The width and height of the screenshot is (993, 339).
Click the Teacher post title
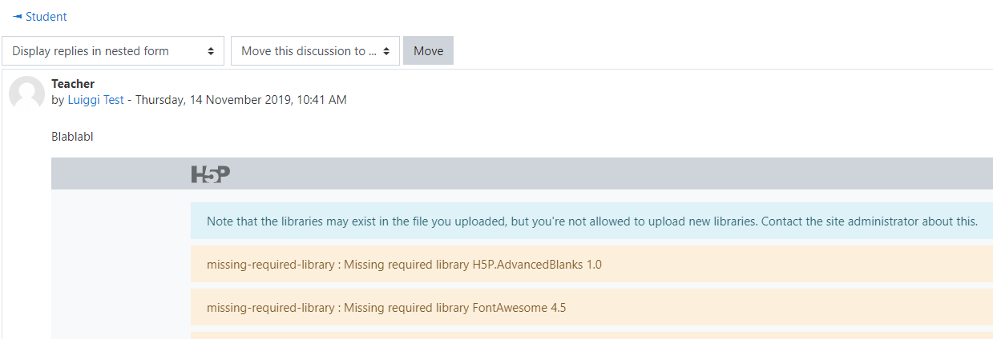coord(73,84)
